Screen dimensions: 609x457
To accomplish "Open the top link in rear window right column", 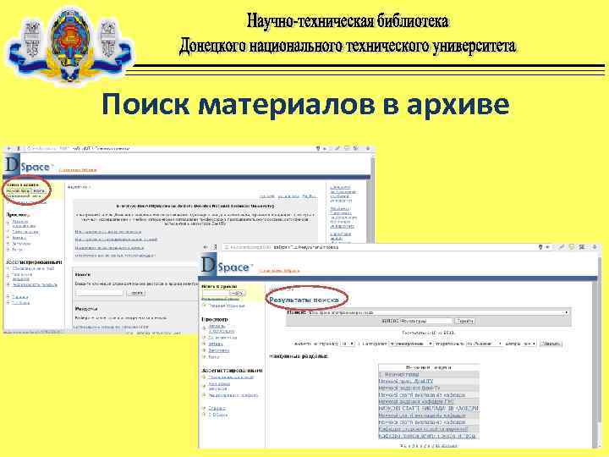I will pyautogui.click(x=343, y=195).
